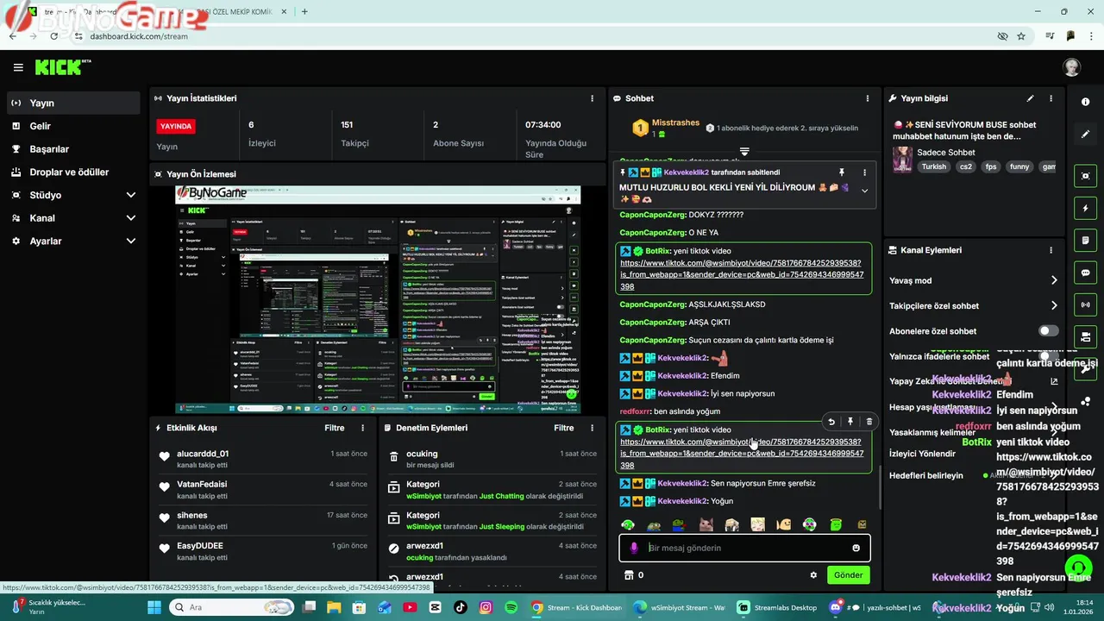Screen dimensions: 1104x621
Task: Open chat settings gear icon
Action: point(813,575)
